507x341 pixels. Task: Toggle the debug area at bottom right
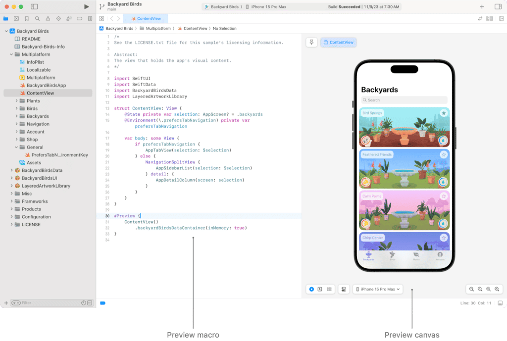(x=500, y=303)
